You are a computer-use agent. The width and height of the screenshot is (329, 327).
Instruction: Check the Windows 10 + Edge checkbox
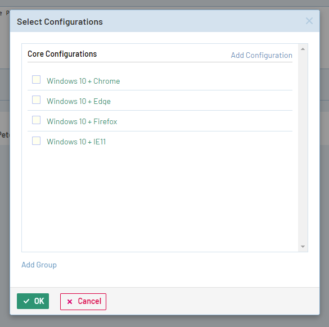[x=36, y=100]
